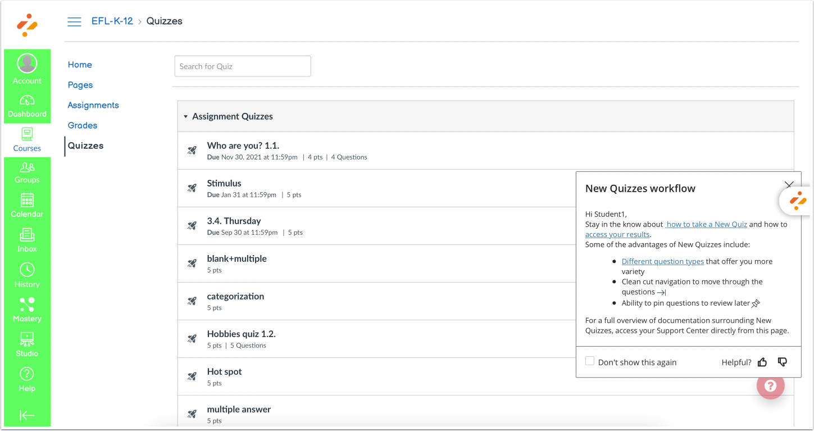The width and height of the screenshot is (814, 431).
Task: Go to course Home page
Action: (80, 65)
